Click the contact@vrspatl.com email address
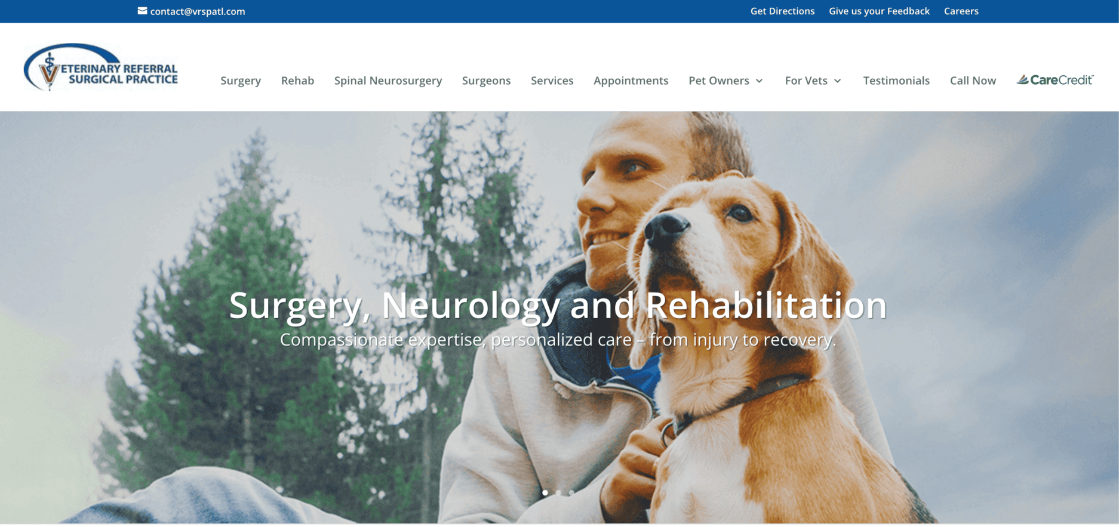The image size is (1119, 527). [x=198, y=11]
